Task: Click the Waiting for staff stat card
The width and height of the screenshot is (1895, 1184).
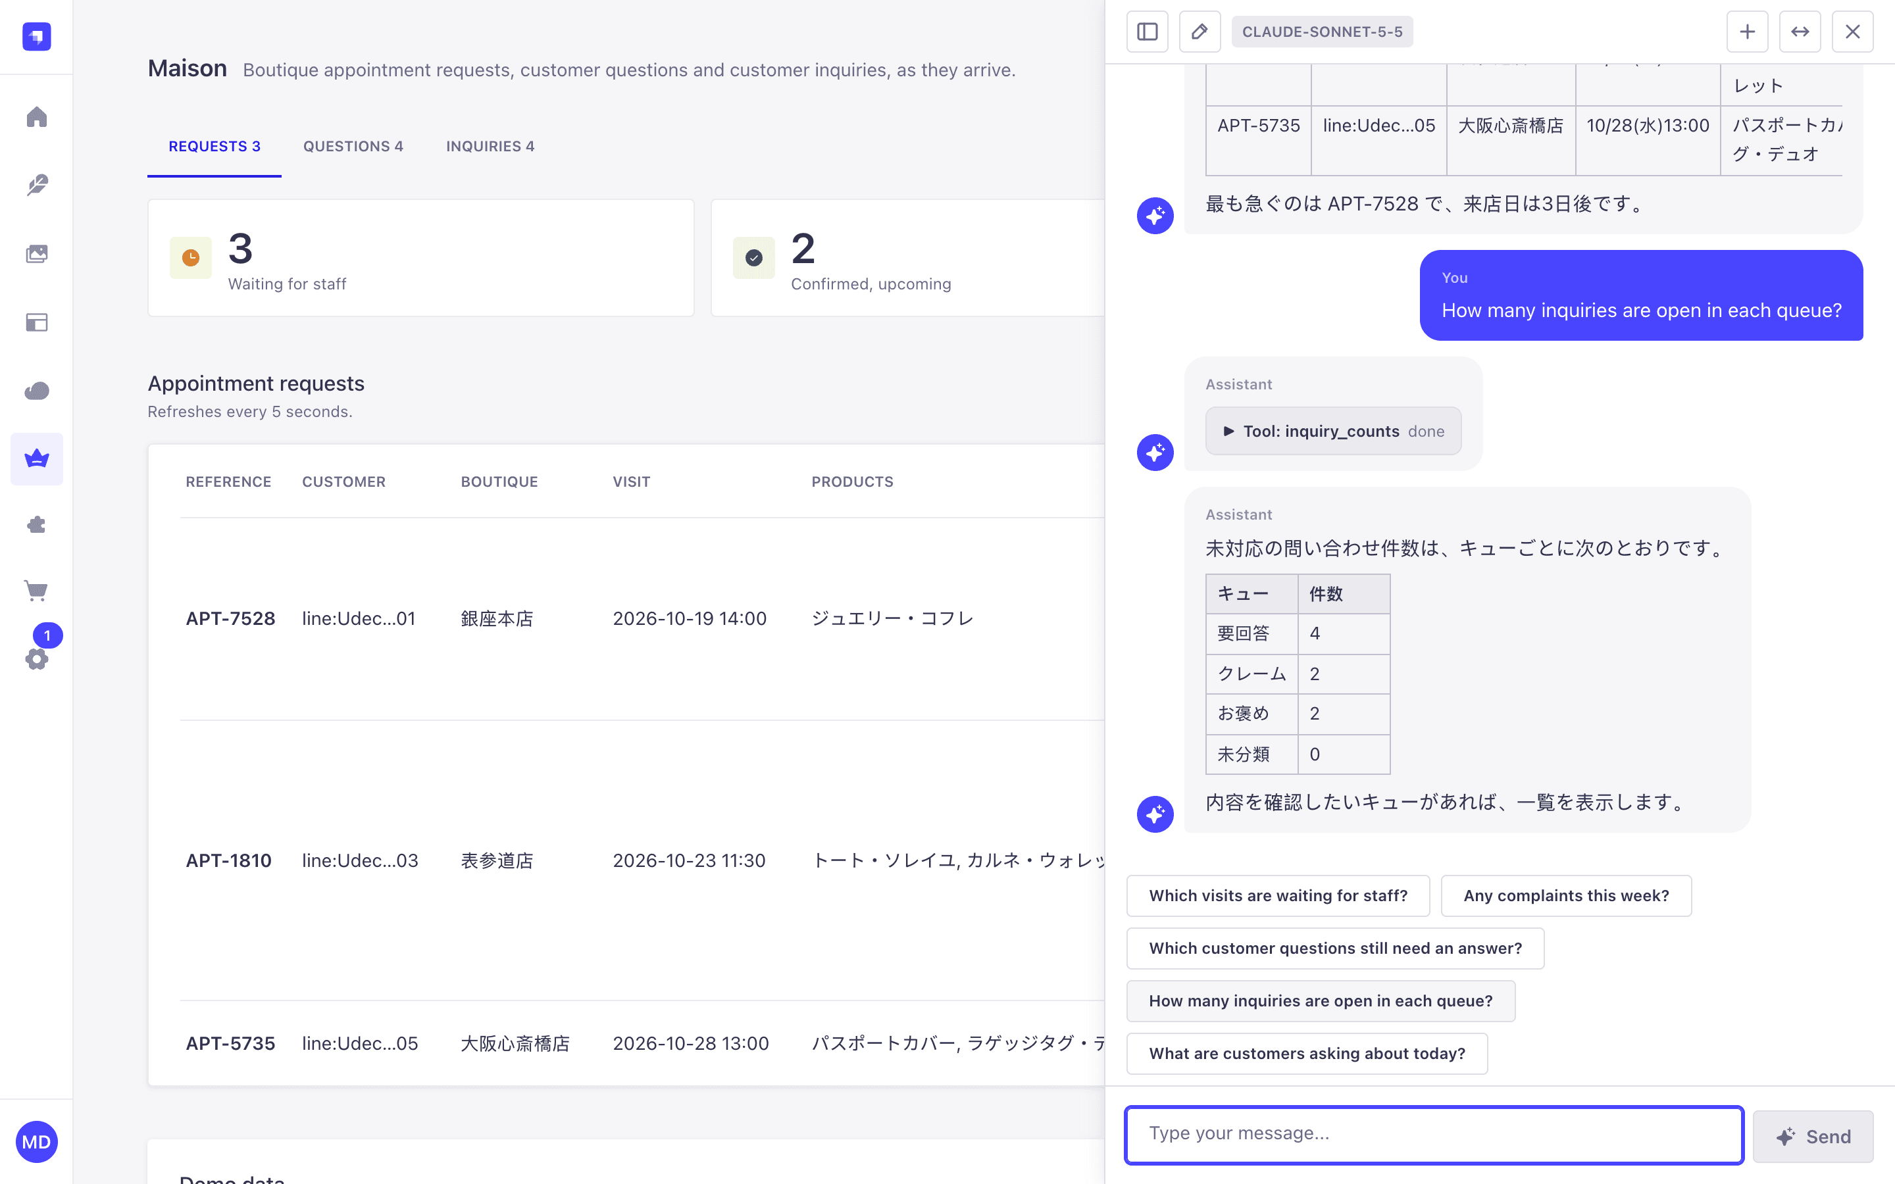Action: pyautogui.click(x=420, y=258)
